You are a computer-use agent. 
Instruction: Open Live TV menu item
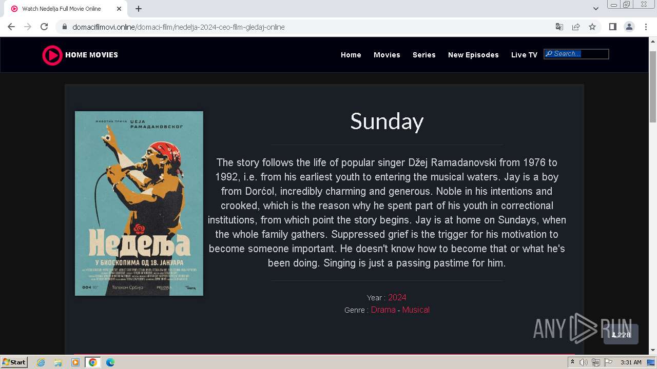[x=524, y=55]
